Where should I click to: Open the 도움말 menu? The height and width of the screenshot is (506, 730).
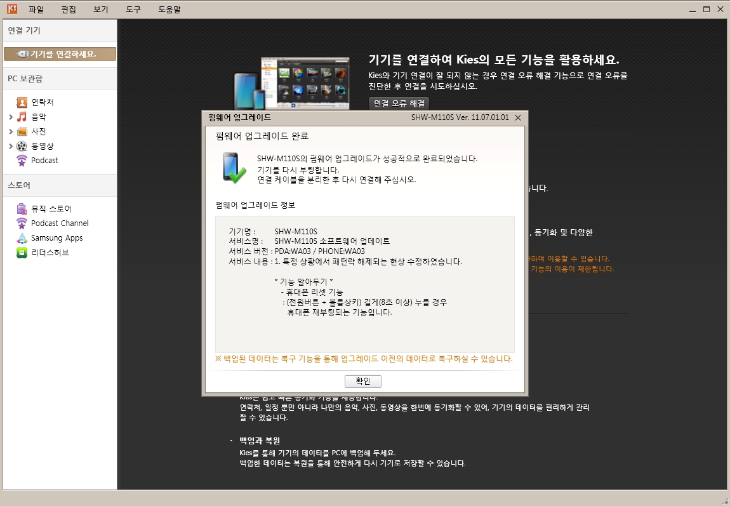169,10
